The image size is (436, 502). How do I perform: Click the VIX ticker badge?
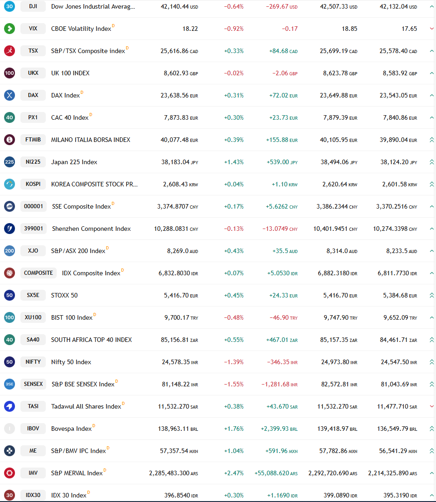tap(33, 29)
